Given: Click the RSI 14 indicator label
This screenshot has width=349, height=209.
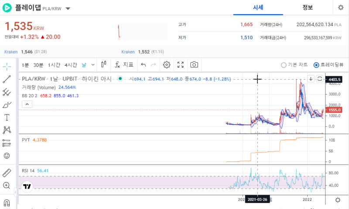Looking at the screenshot, I should tap(28, 171).
